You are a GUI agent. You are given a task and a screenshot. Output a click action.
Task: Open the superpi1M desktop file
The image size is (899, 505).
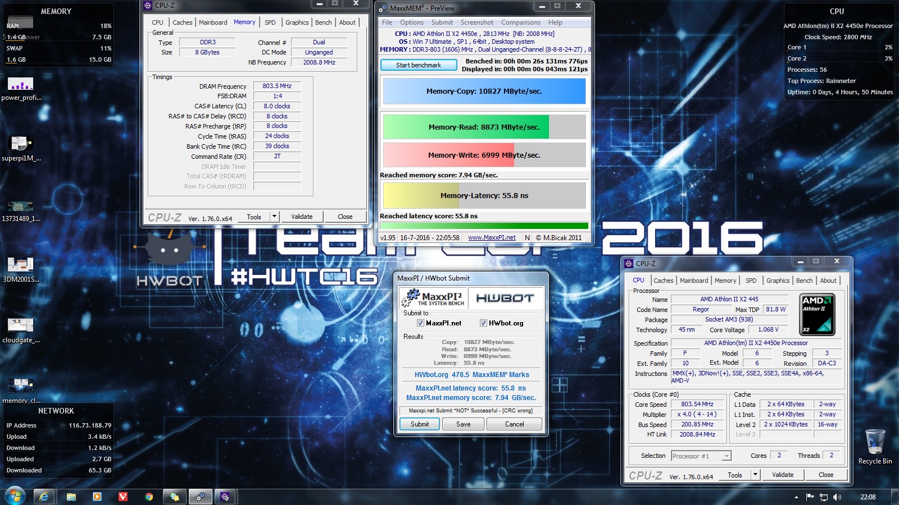click(21, 149)
